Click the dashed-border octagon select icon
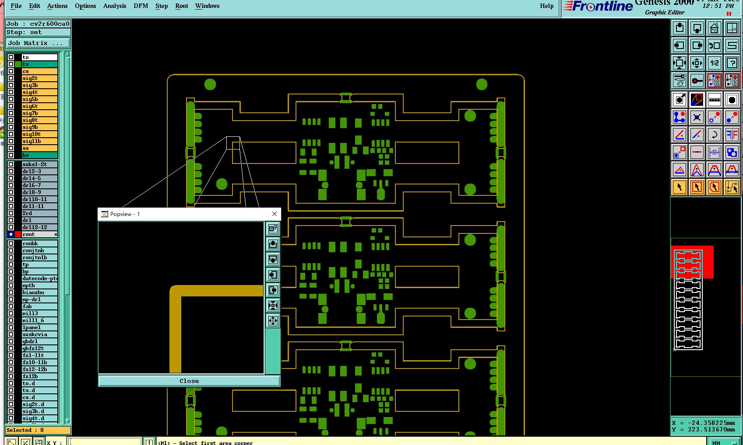The image size is (743, 445). [732, 100]
